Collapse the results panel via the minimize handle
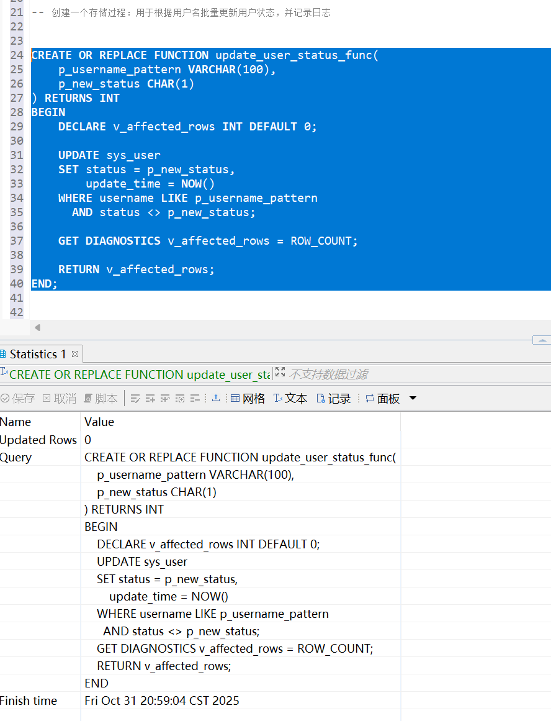The height and width of the screenshot is (721, 551). 542,340
